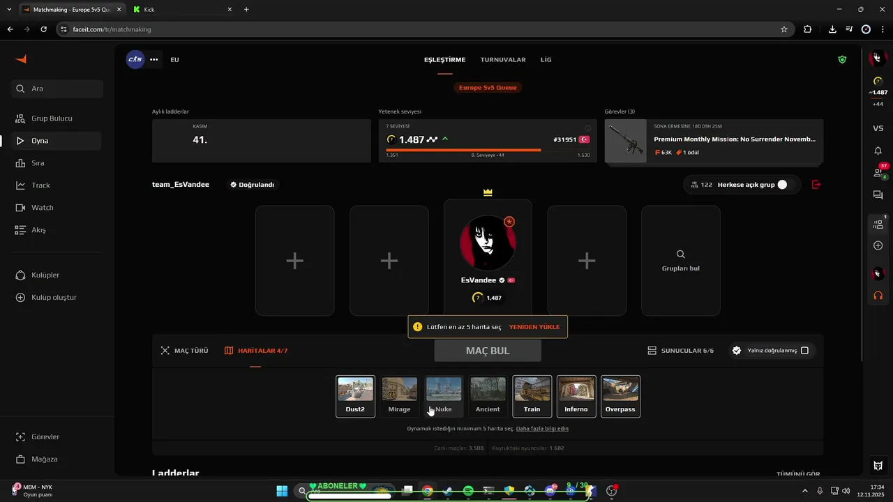Open party voice icon in right sidebar
Image resolution: width=893 pixels, height=502 pixels.
pyautogui.click(x=878, y=224)
